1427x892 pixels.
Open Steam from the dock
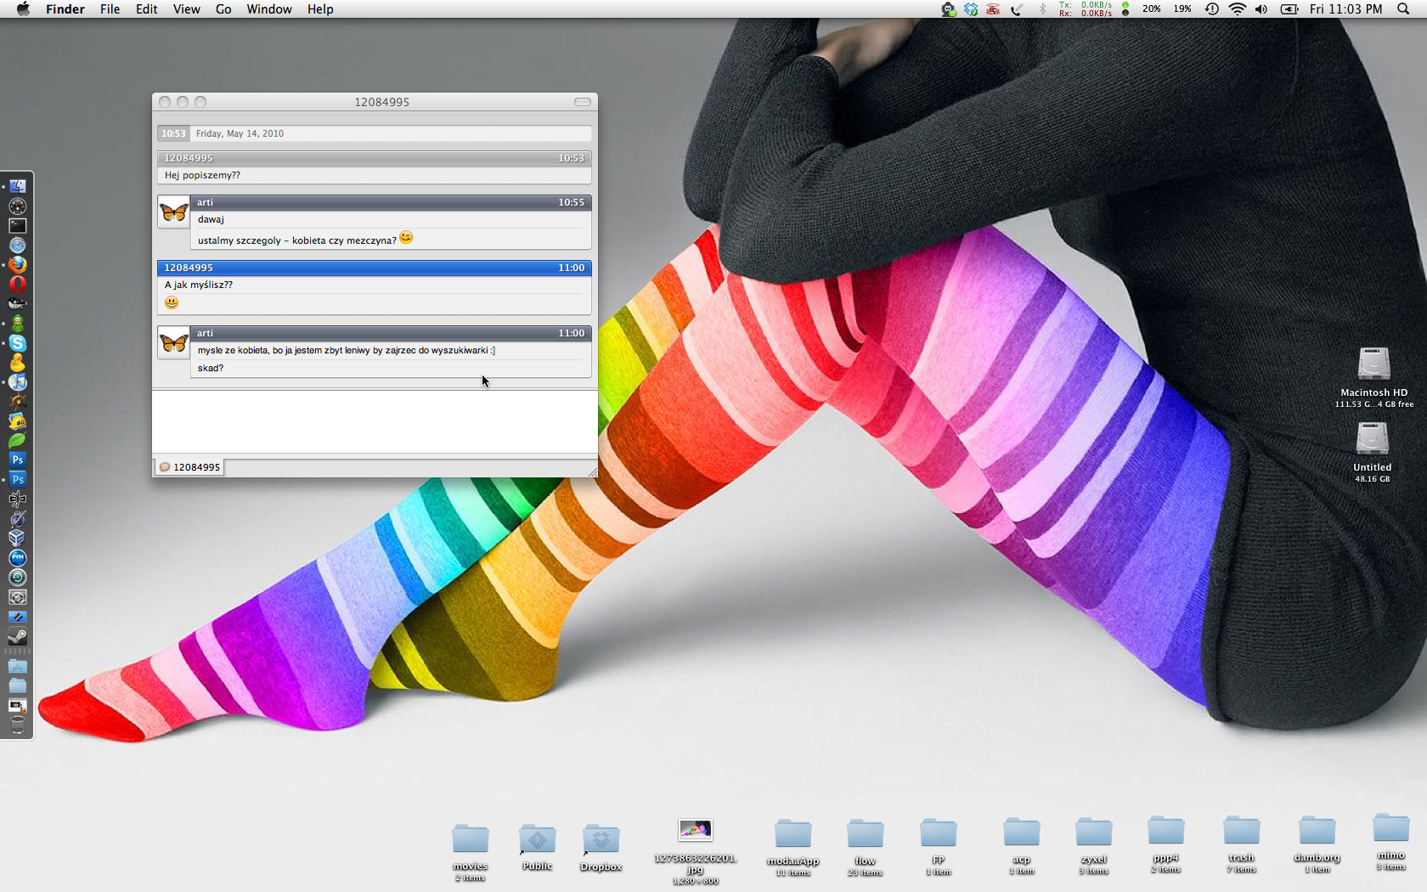point(17,637)
